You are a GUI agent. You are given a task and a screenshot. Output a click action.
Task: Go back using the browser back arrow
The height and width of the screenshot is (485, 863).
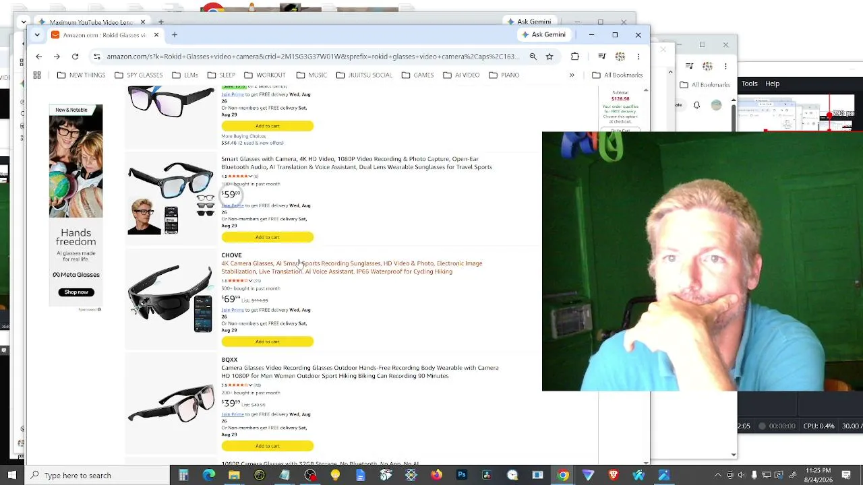tap(39, 57)
